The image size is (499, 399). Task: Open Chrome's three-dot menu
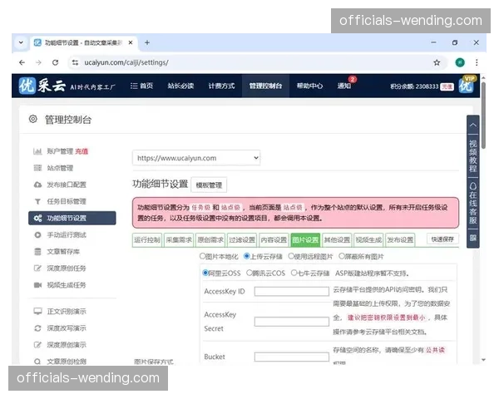tap(477, 62)
